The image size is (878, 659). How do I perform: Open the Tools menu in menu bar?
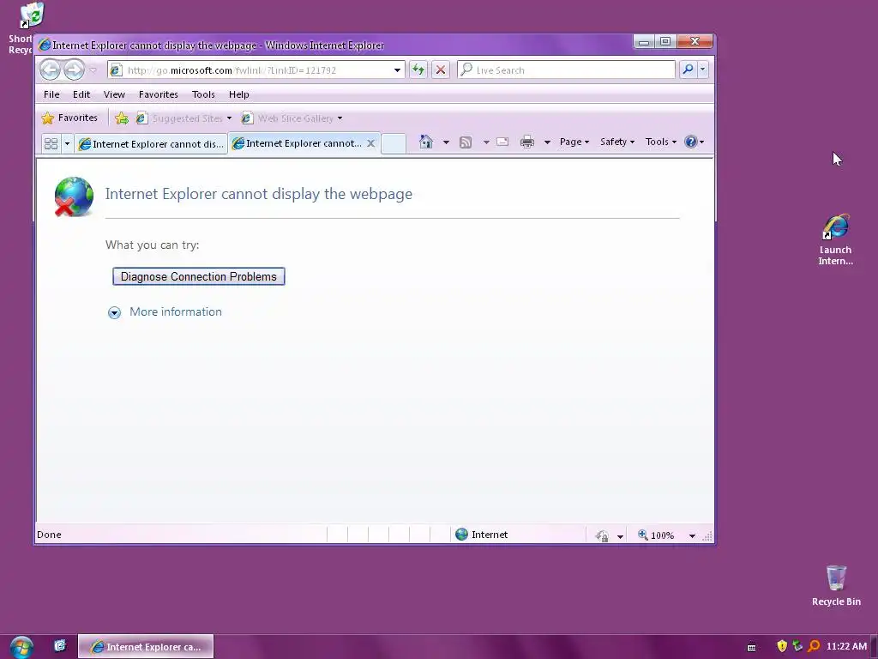click(203, 94)
